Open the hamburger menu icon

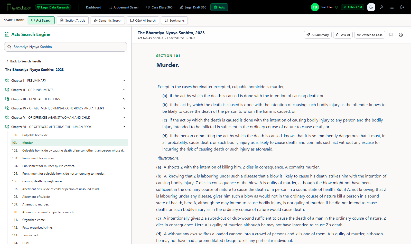coord(392,7)
